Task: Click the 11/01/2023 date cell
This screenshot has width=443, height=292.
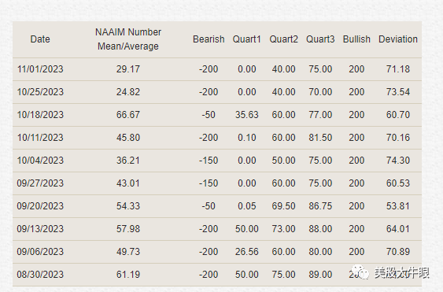Action: point(40,69)
